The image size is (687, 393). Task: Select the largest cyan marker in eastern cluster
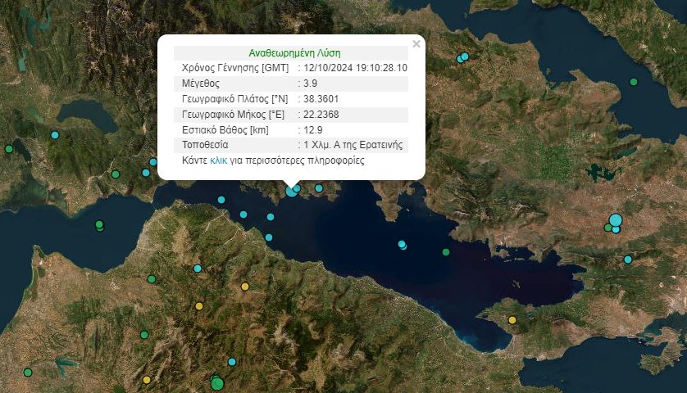point(616,219)
